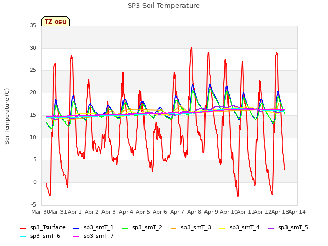The height and width of the screenshot is (246, 328).
Task: Click the 25 y-axis tick label
Action: pyautogui.click(x=33, y=70)
